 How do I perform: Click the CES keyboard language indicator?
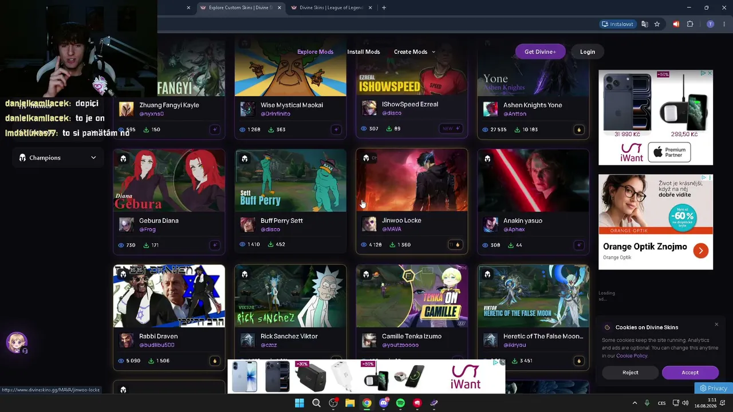pos(662,403)
